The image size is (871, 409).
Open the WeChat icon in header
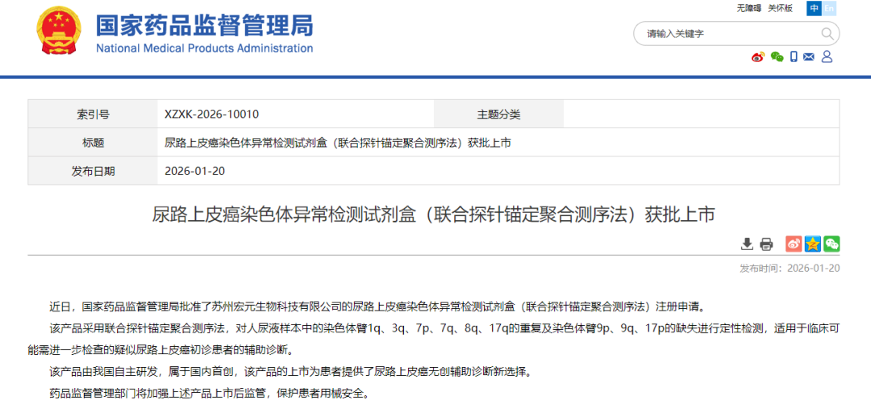(x=777, y=56)
